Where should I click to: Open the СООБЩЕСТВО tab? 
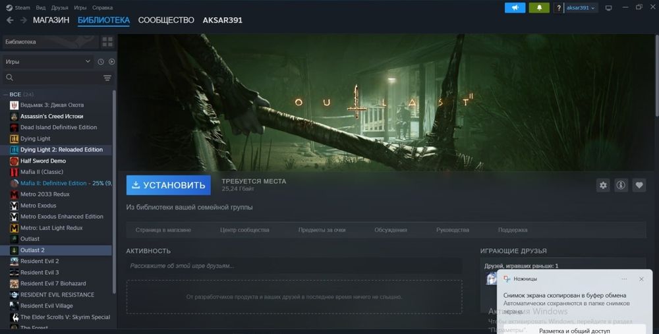point(166,20)
